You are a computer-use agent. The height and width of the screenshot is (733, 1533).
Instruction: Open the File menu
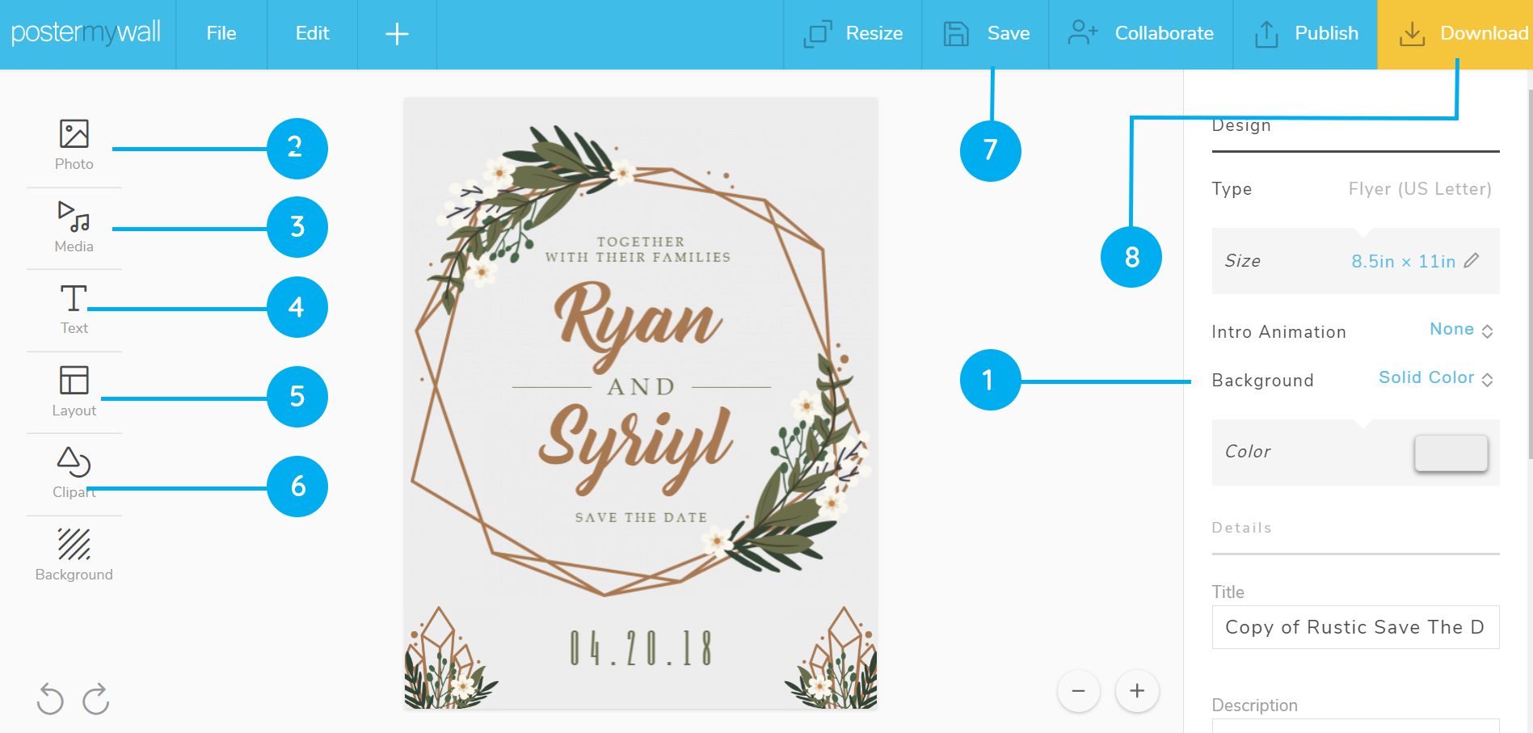(x=221, y=34)
